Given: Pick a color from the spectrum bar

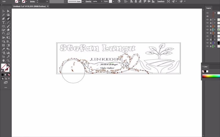Looking at the screenshot, I should point(211,76).
